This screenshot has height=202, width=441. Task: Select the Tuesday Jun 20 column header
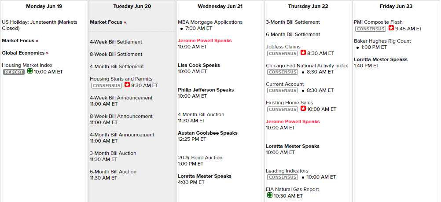tap(132, 6)
